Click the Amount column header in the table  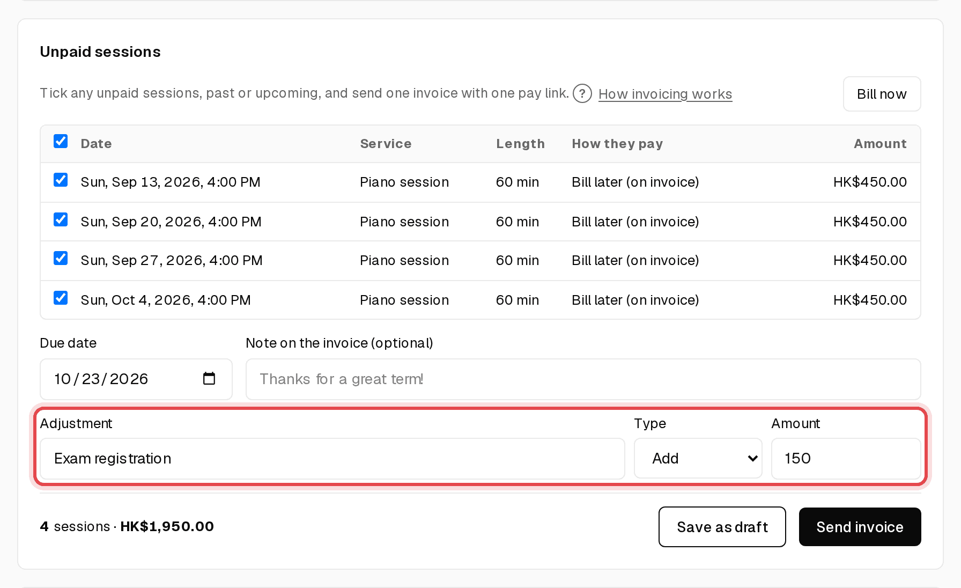click(x=880, y=144)
